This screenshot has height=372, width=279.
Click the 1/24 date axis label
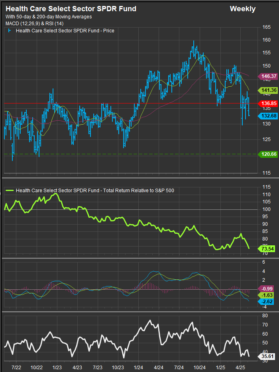tap(138, 368)
